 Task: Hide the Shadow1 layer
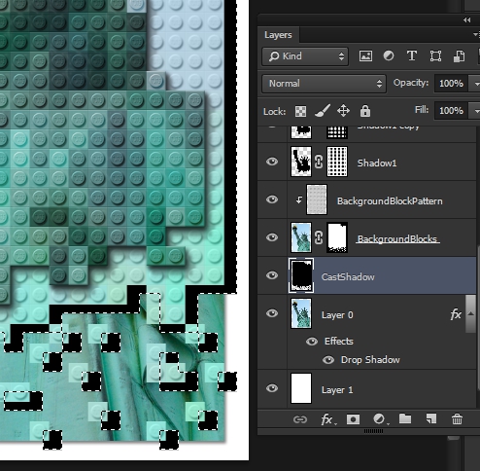click(x=272, y=162)
